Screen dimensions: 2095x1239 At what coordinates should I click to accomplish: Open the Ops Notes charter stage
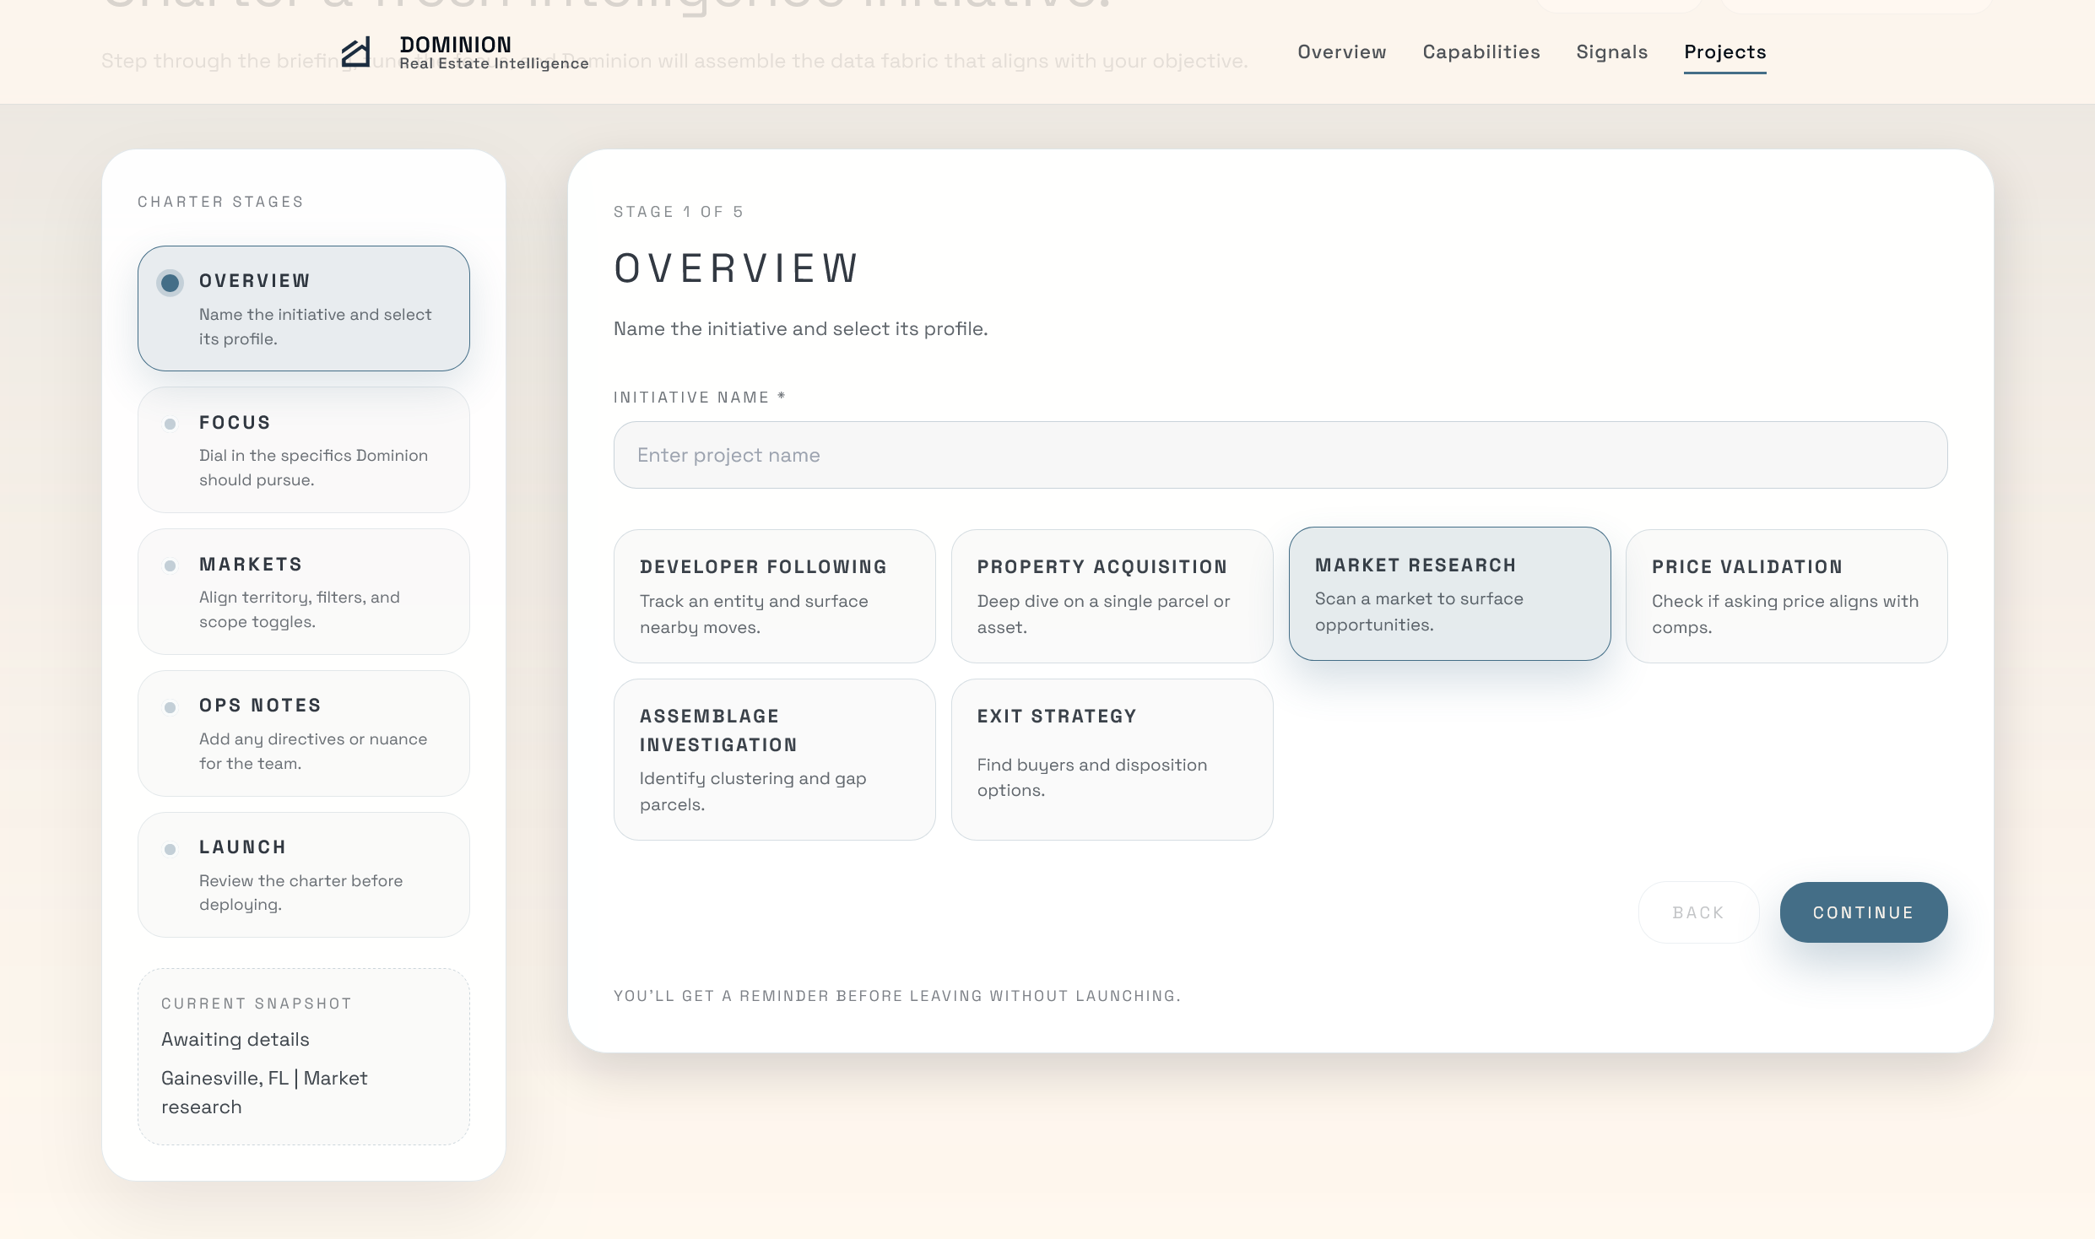pos(303,733)
